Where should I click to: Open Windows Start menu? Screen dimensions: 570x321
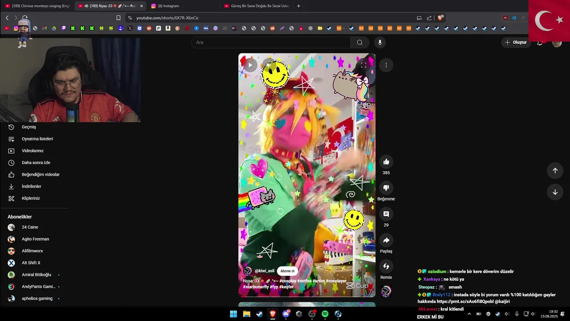[x=233, y=314]
